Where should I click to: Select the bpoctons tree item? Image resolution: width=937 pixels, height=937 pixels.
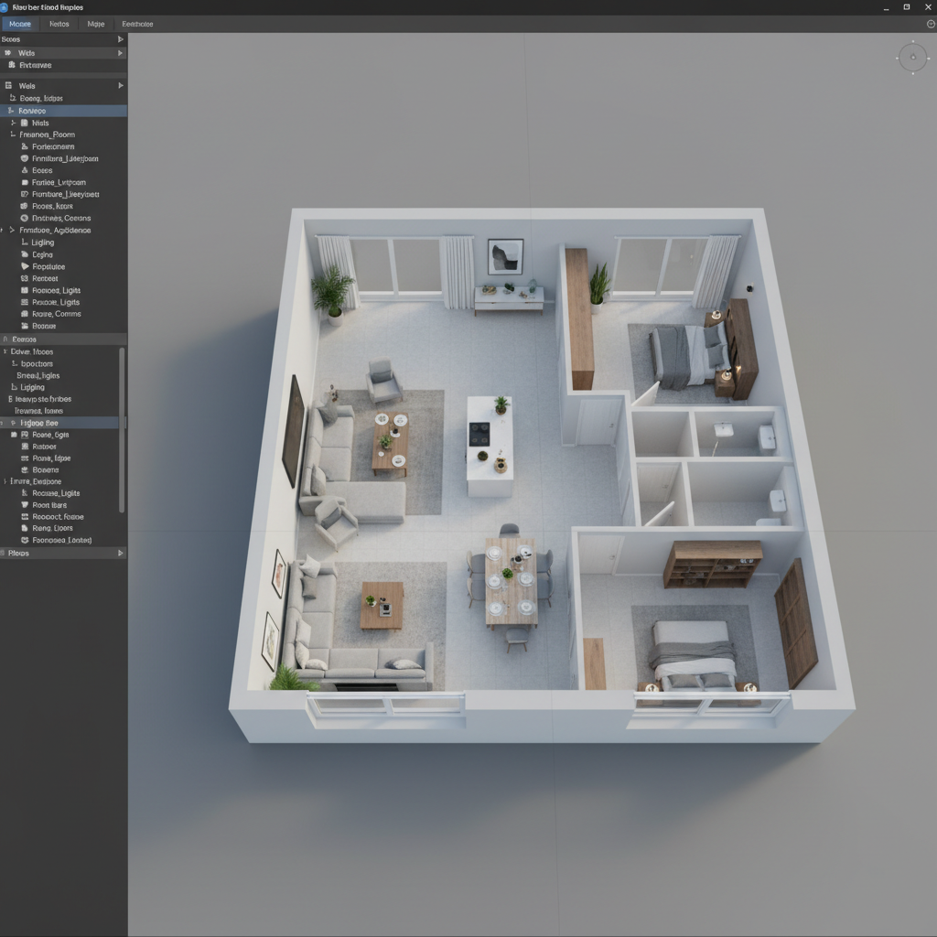tap(37, 364)
